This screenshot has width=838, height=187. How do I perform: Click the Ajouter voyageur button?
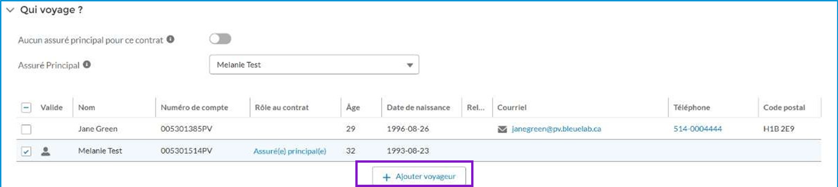(x=419, y=176)
